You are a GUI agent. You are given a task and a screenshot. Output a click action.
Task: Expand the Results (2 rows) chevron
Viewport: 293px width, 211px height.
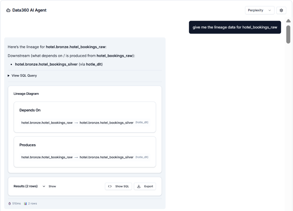44,186
